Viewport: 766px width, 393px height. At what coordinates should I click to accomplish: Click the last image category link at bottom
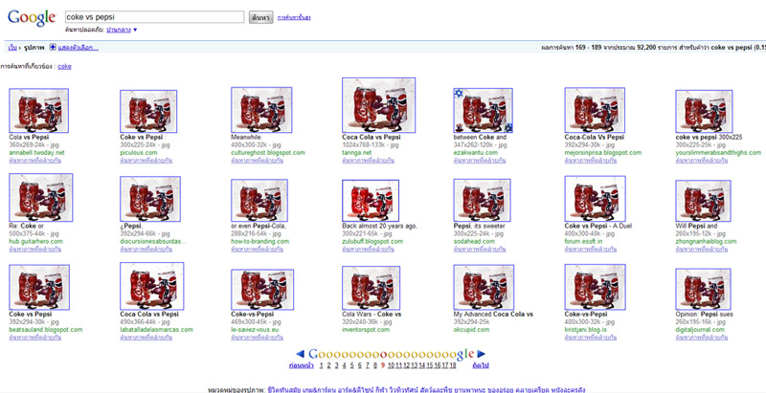569,389
